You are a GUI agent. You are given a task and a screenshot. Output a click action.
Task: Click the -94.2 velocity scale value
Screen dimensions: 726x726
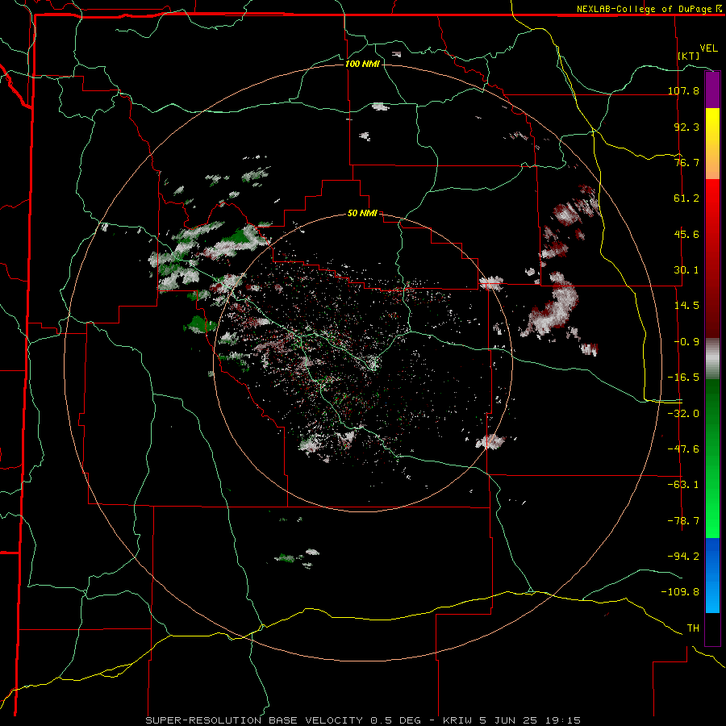683,557
